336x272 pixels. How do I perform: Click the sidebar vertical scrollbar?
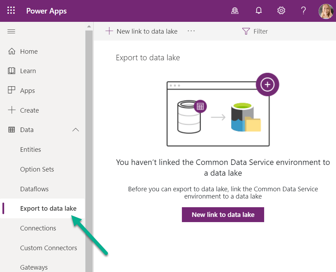(89, 139)
